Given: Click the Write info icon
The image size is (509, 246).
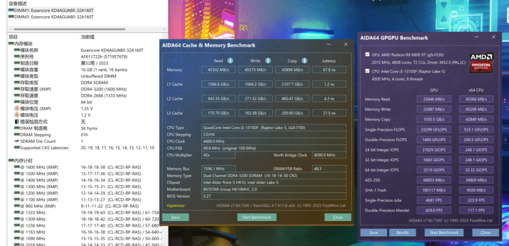Looking at the screenshot, I should pyautogui.click(x=268, y=61).
